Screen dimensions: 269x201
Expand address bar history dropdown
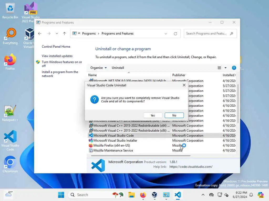tap(166, 34)
